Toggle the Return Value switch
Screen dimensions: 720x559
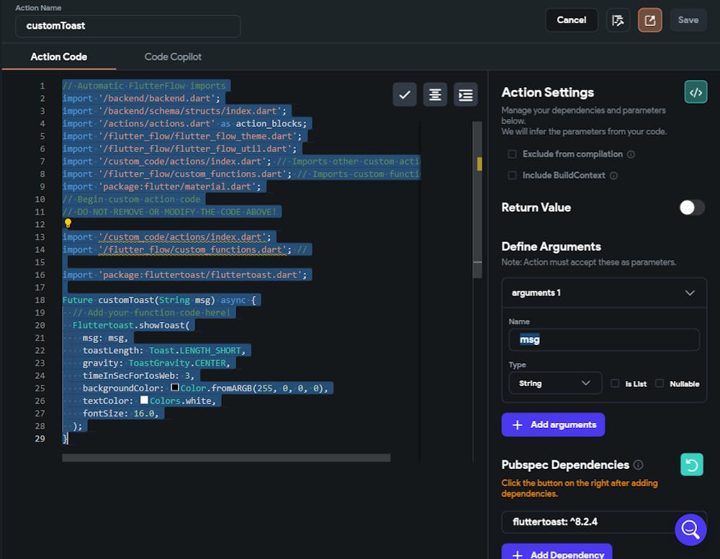tap(691, 207)
